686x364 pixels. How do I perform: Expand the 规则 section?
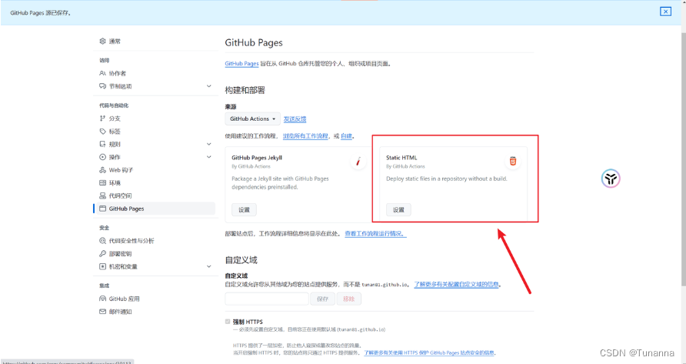coord(208,144)
